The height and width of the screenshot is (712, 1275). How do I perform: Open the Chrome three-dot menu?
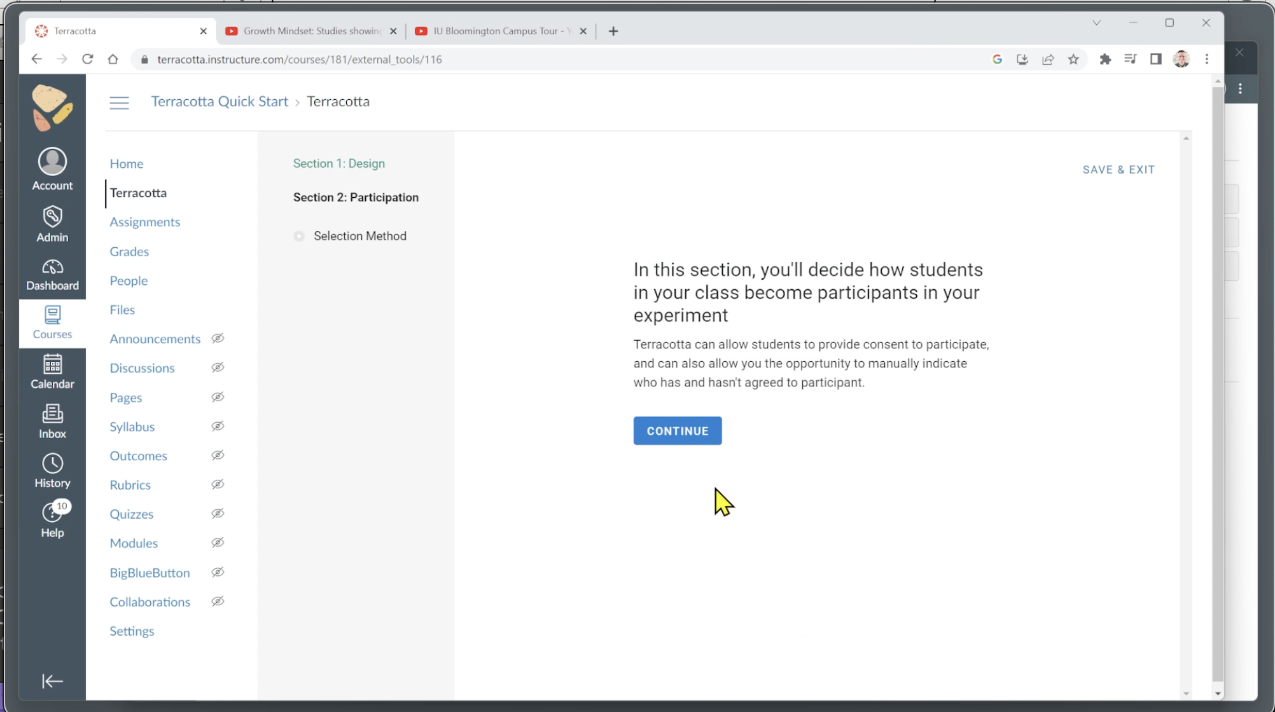(x=1207, y=59)
